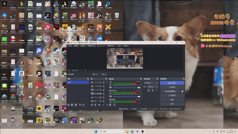The height and width of the screenshot is (134, 238).
Task: Mute the 3.avi audio speaker icon
Action: pos(110,88)
